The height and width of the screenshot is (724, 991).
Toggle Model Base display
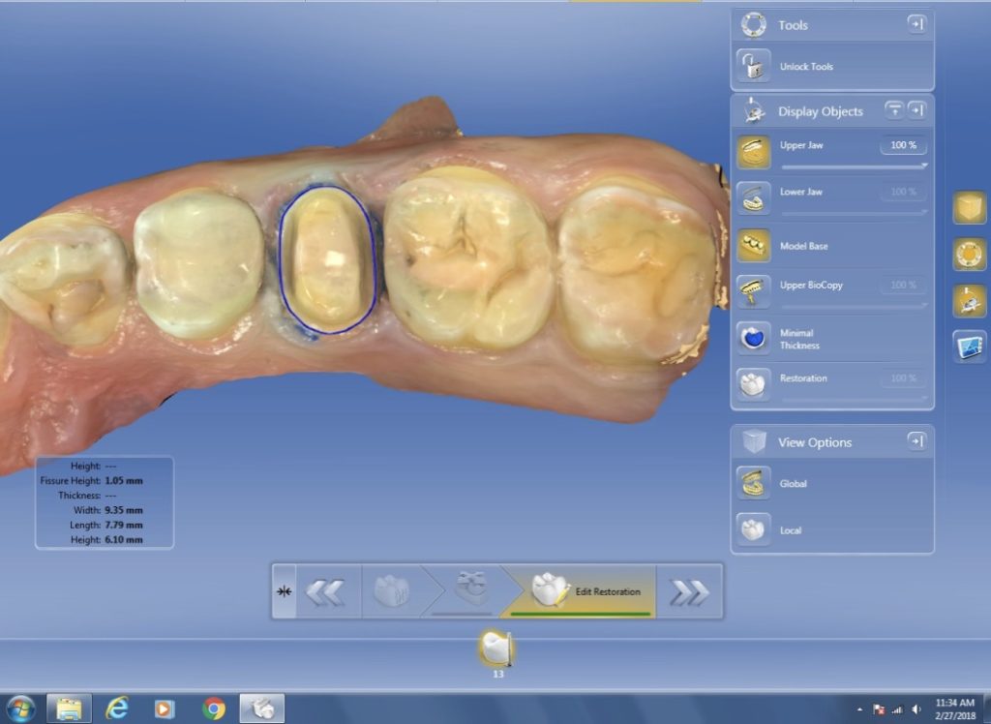754,246
